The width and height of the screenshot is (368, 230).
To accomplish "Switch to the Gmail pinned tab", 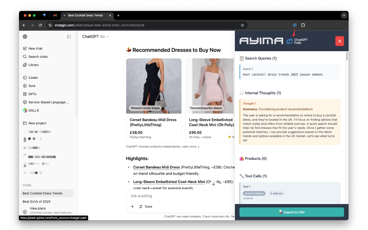I will pos(55,16).
